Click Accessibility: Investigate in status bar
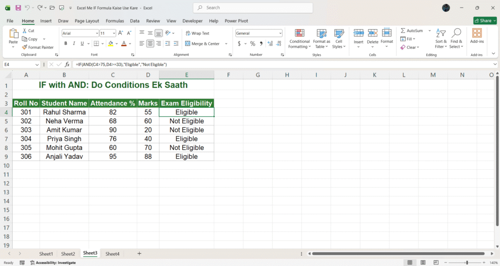The image size is (500, 266). point(53,263)
